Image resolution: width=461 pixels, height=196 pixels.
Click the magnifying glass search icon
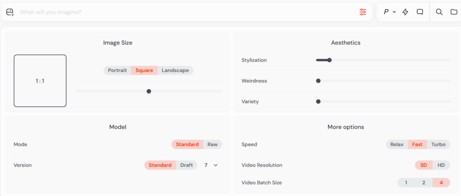coord(439,12)
